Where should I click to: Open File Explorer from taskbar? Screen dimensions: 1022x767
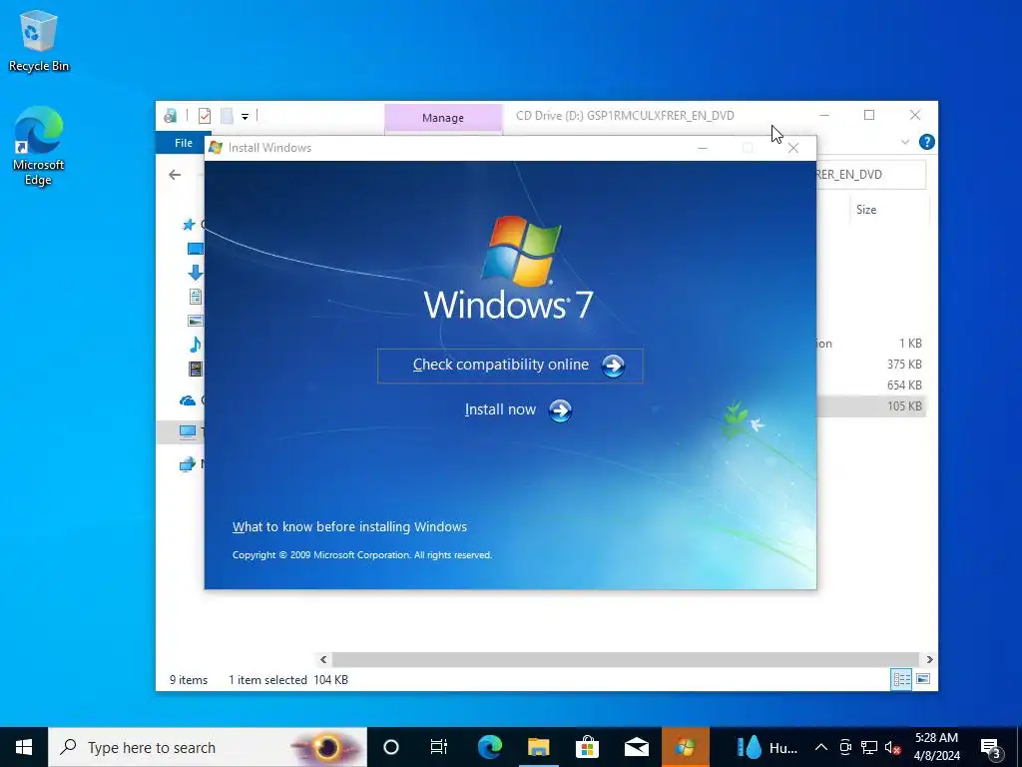click(538, 747)
